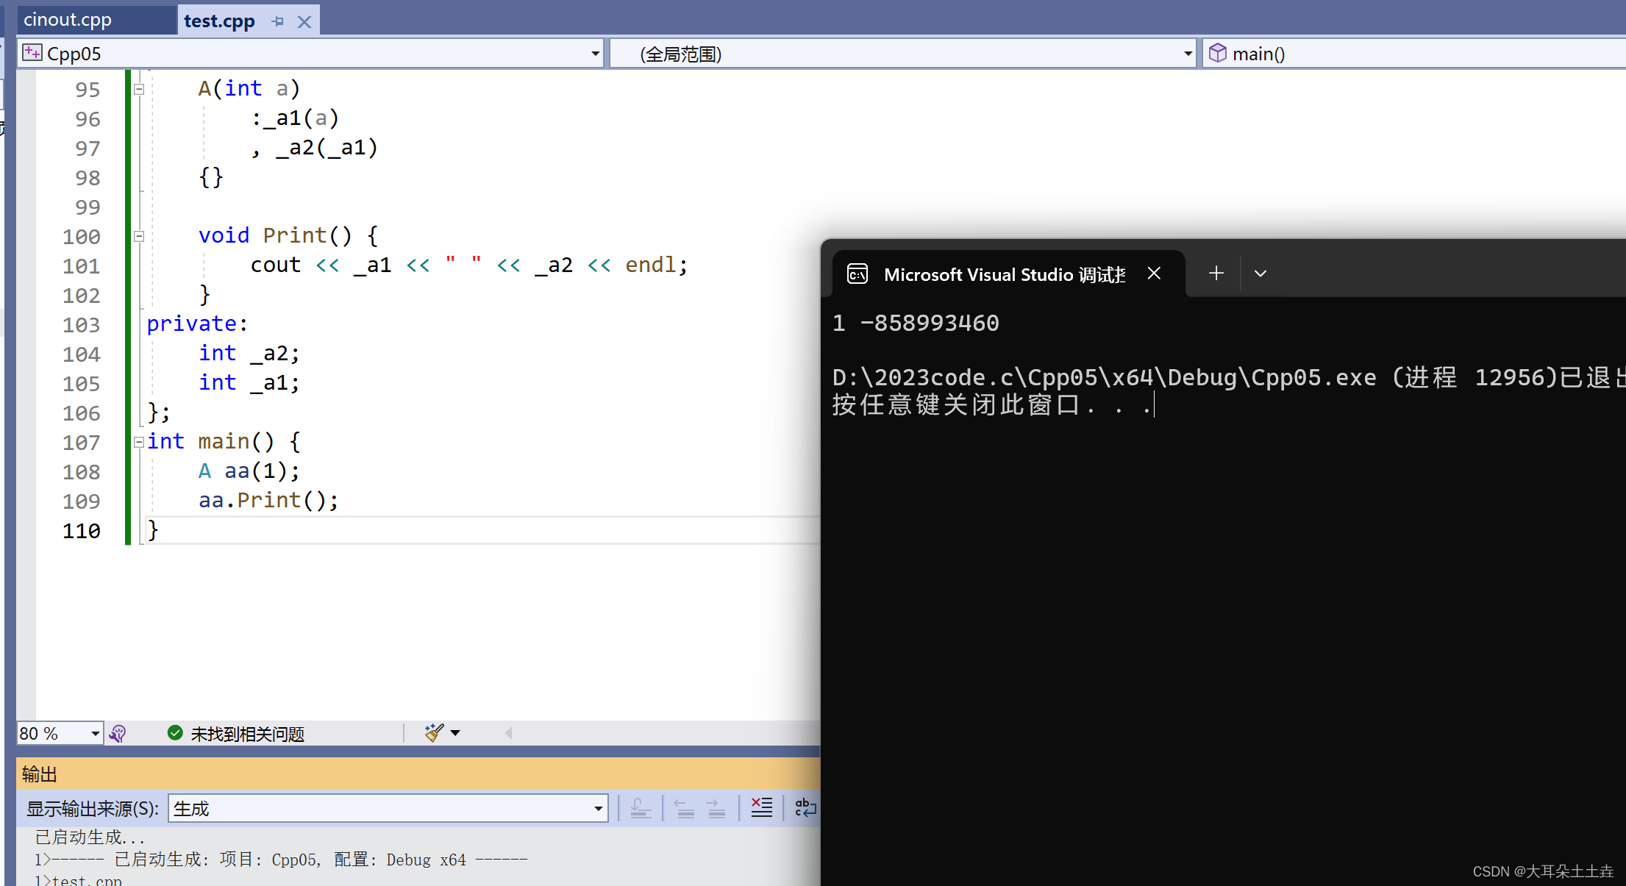Pin the test.cpp tab
Screen dimensions: 1626x886
278,21
